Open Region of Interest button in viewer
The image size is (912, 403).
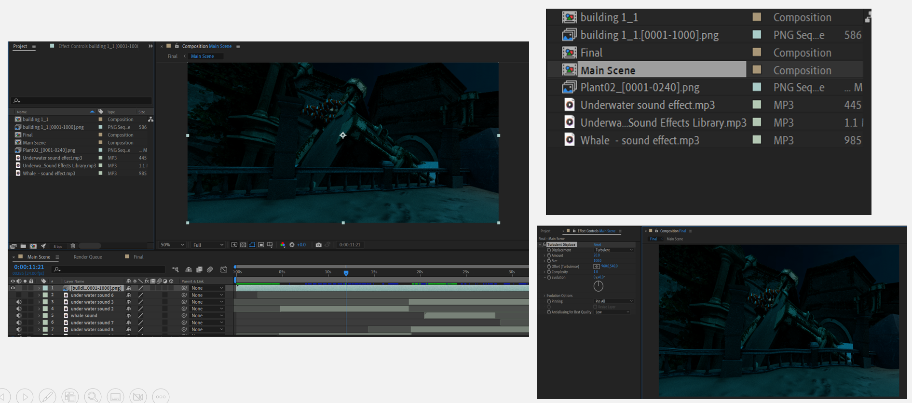click(x=261, y=245)
